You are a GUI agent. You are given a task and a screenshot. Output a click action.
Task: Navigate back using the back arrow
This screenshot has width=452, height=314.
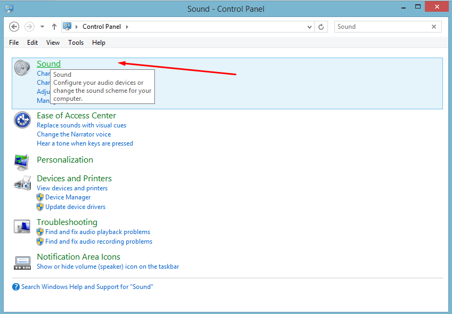click(x=14, y=26)
